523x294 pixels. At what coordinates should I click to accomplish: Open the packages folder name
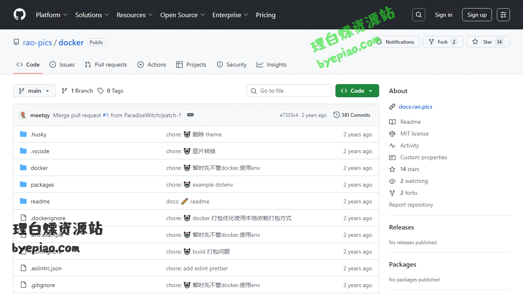coord(42,185)
